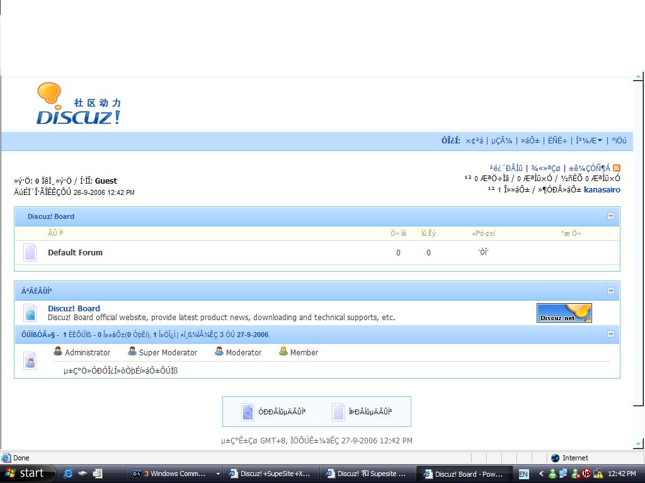Click the "»áÔ±" navigation link
Screen dimensions: 645x483
[x=530, y=140]
